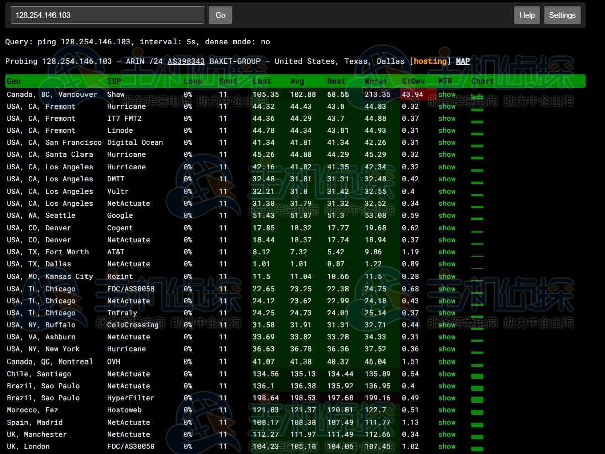605x454 pixels.
Task: Click the Go button
Action: [220, 15]
